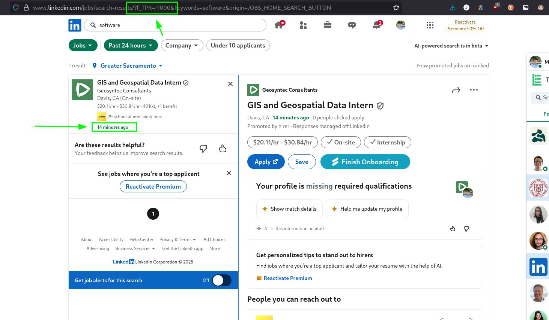Follow the Reactivate Premium tips link
The width and height of the screenshot is (549, 320).
pos(288,278)
